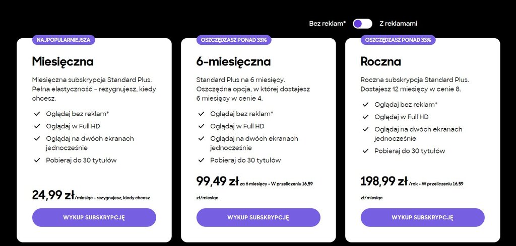Click checkmark beside Oglądaj bez reklam in 6-miesięczna
The height and width of the screenshot is (246, 516).
201,114
